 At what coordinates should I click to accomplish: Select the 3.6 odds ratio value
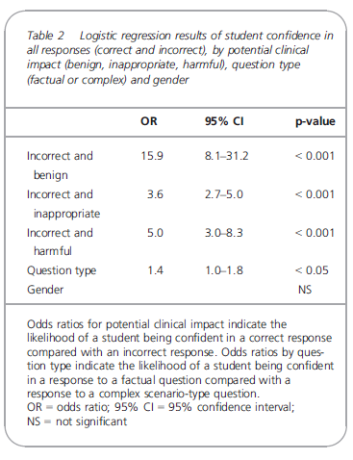point(155,194)
